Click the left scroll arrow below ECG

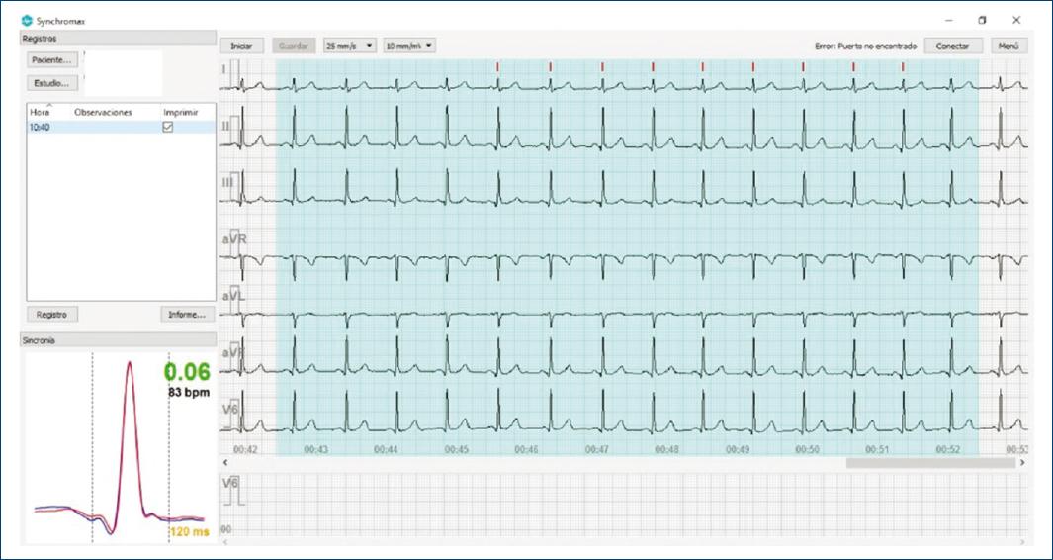[x=226, y=463]
